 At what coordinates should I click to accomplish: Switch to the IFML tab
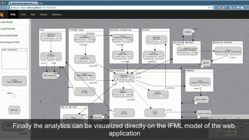click(13, 14)
